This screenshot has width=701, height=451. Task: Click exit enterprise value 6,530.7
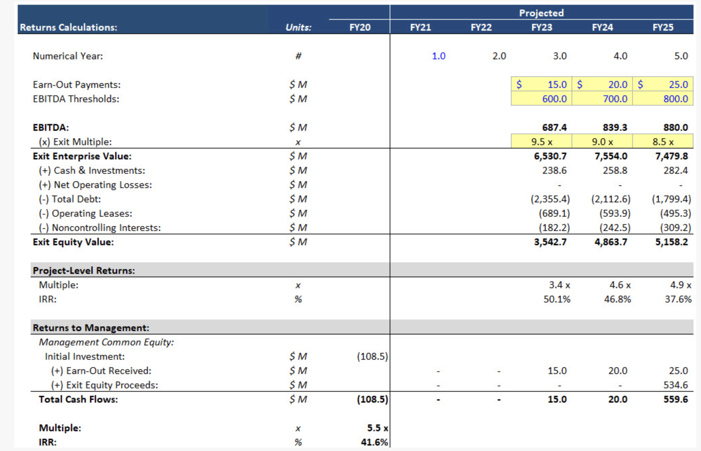(550, 156)
